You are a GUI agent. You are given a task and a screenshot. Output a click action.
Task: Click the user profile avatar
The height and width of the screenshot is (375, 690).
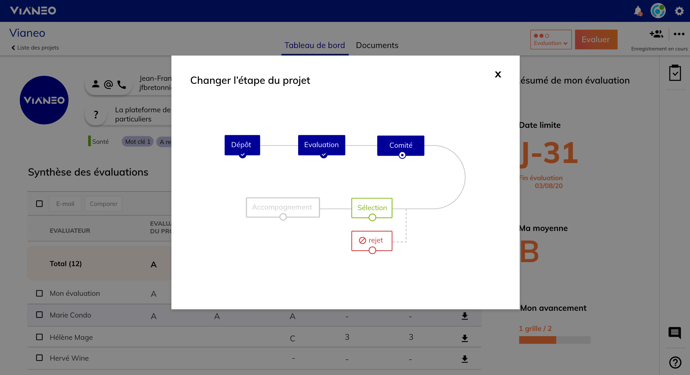point(658,11)
